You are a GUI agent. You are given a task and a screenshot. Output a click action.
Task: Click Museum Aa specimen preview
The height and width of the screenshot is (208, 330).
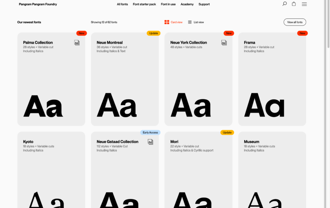(x=265, y=200)
